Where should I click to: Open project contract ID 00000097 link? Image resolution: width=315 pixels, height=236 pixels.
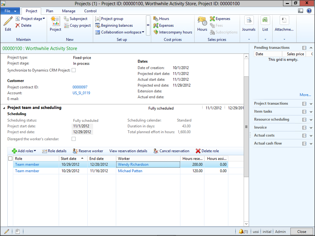point(80,87)
